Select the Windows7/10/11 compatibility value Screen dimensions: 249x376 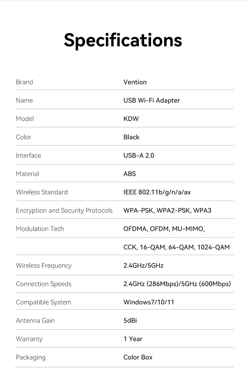[149, 302]
